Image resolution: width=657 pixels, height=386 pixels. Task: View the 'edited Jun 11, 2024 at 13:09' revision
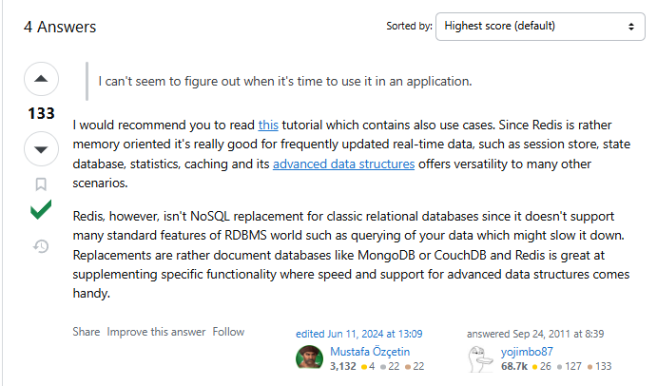click(x=359, y=334)
